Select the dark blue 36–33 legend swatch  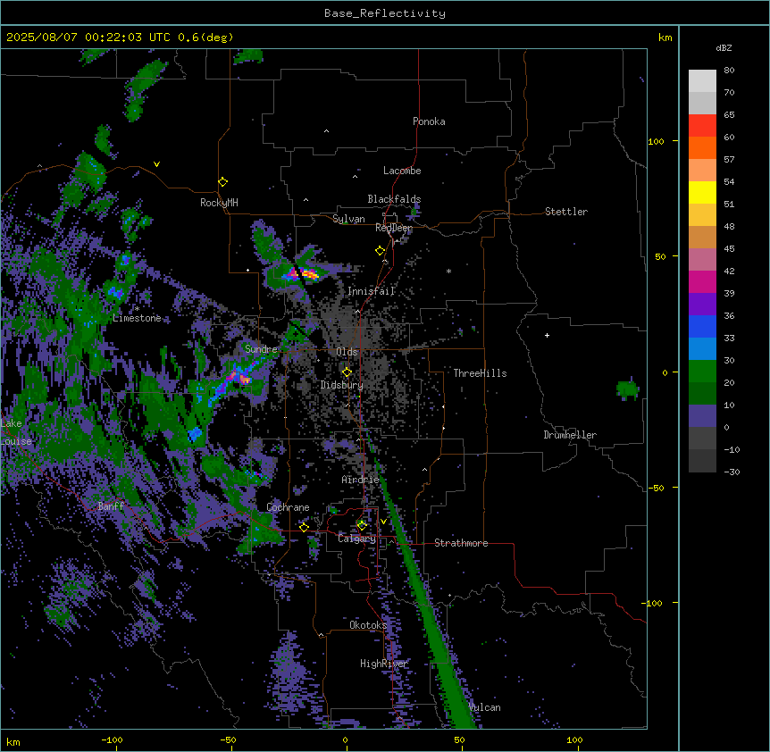pyautogui.click(x=702, y=326)
